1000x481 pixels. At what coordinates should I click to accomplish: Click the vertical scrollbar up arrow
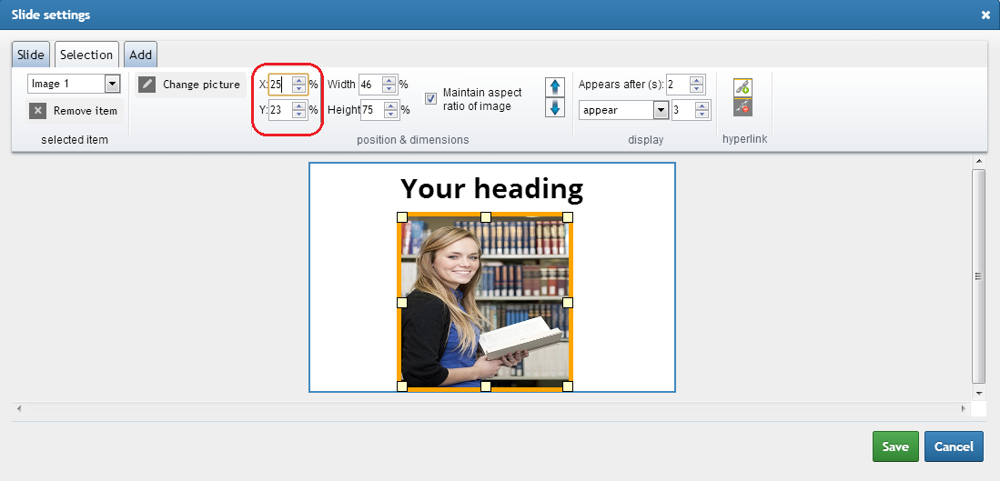978,160
